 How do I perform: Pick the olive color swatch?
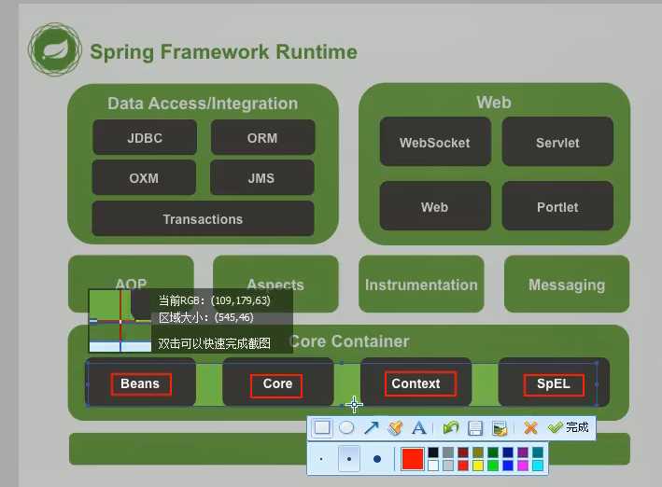(x=478, y=452)
